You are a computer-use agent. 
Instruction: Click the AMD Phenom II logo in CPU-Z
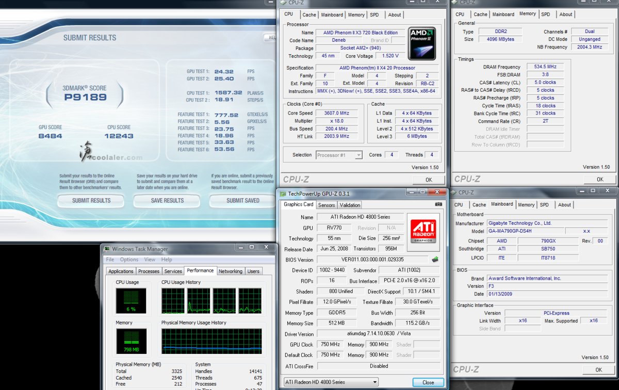pos(422,44)
